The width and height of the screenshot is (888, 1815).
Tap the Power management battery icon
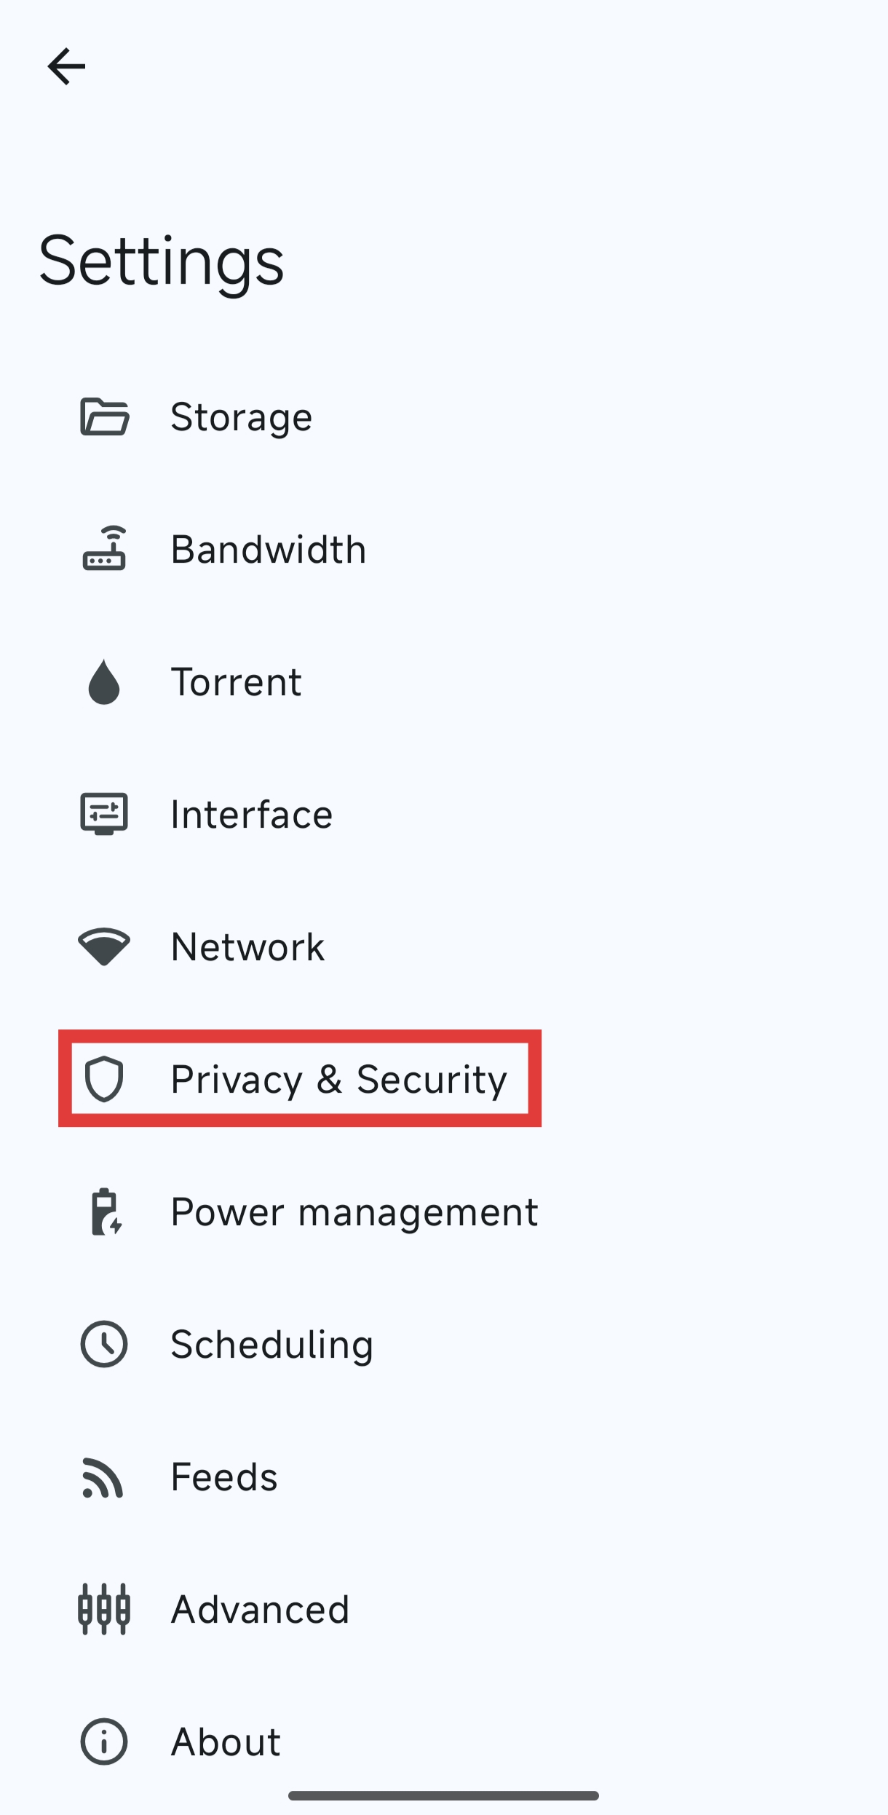(106, 1212)
